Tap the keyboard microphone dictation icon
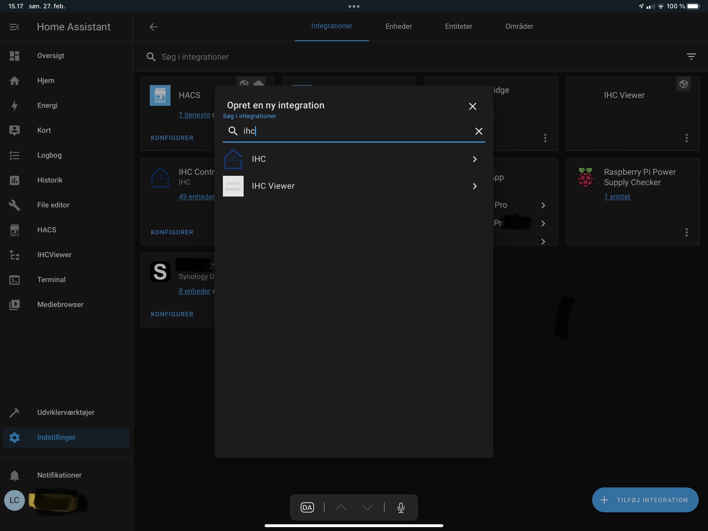 point(401,508)
